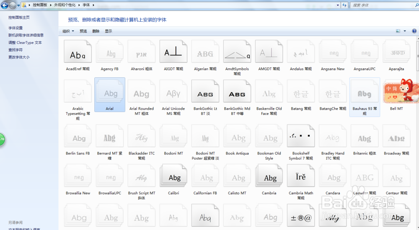Image resolution: width=419 pixels, height=230 pixels.
Task: Select the Aharoni font icon
Action: (x=141, y=52)
